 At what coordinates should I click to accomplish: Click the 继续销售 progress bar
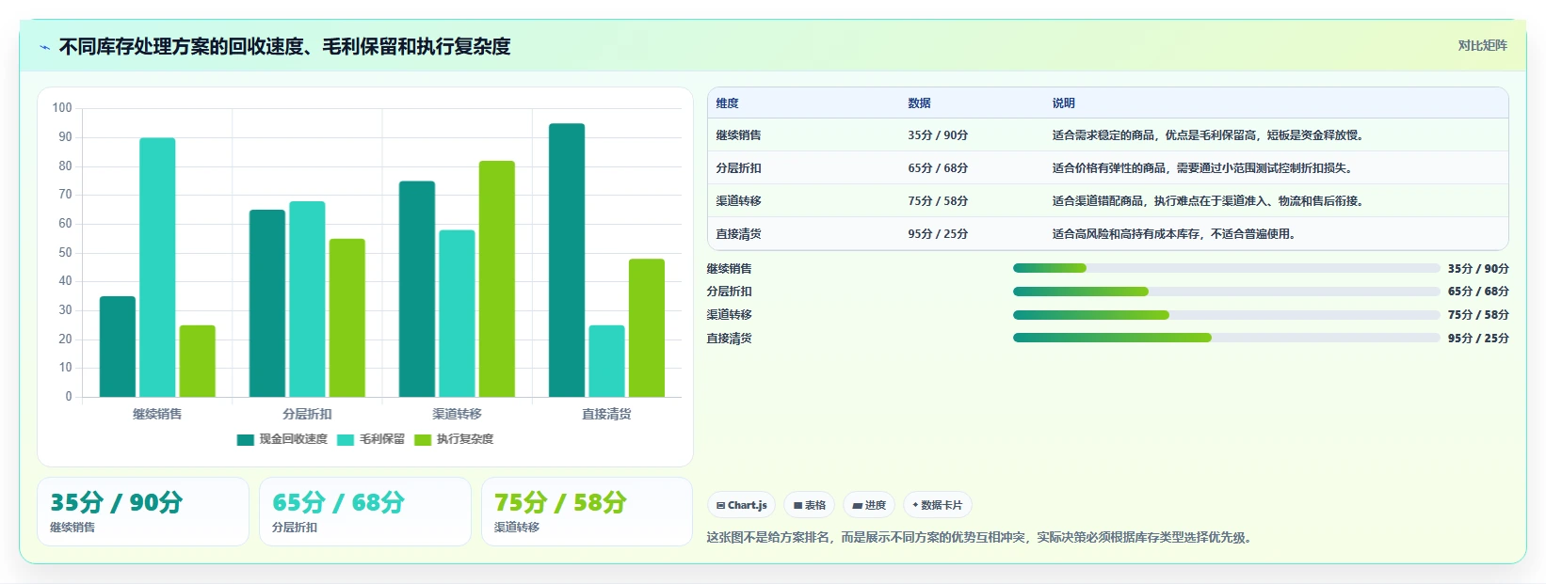pos(1226,268)
